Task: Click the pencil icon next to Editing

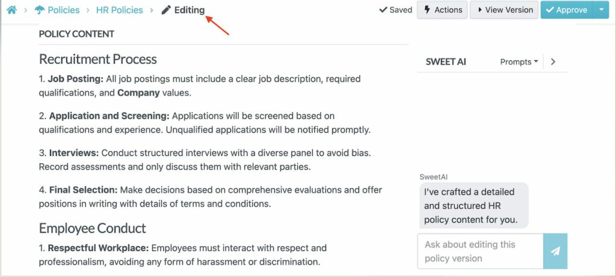Action: click(167, 10)
